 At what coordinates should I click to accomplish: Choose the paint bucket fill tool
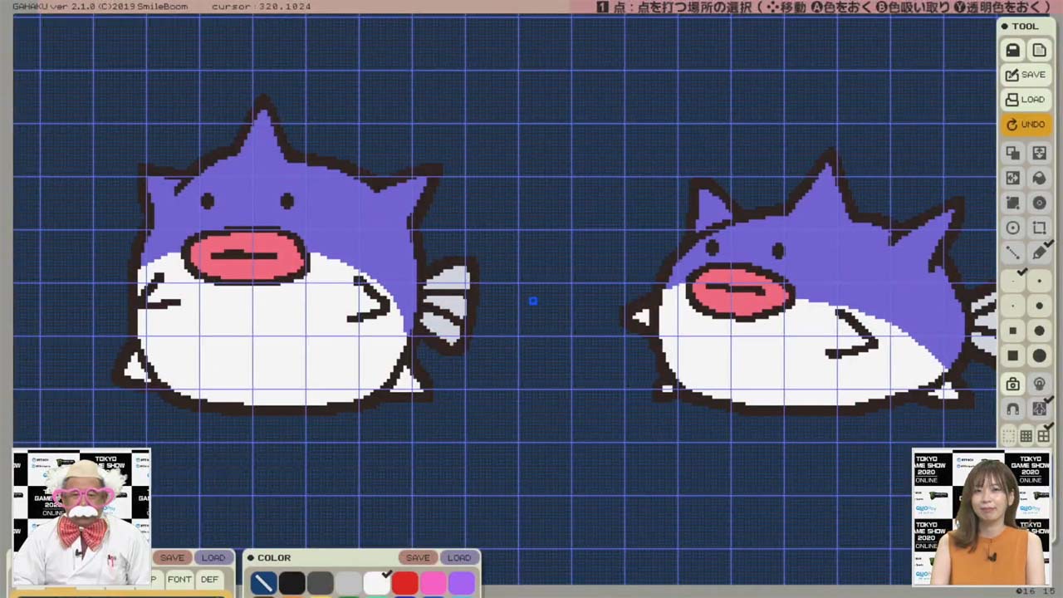pyautogui.click(x=1039, y=178)
